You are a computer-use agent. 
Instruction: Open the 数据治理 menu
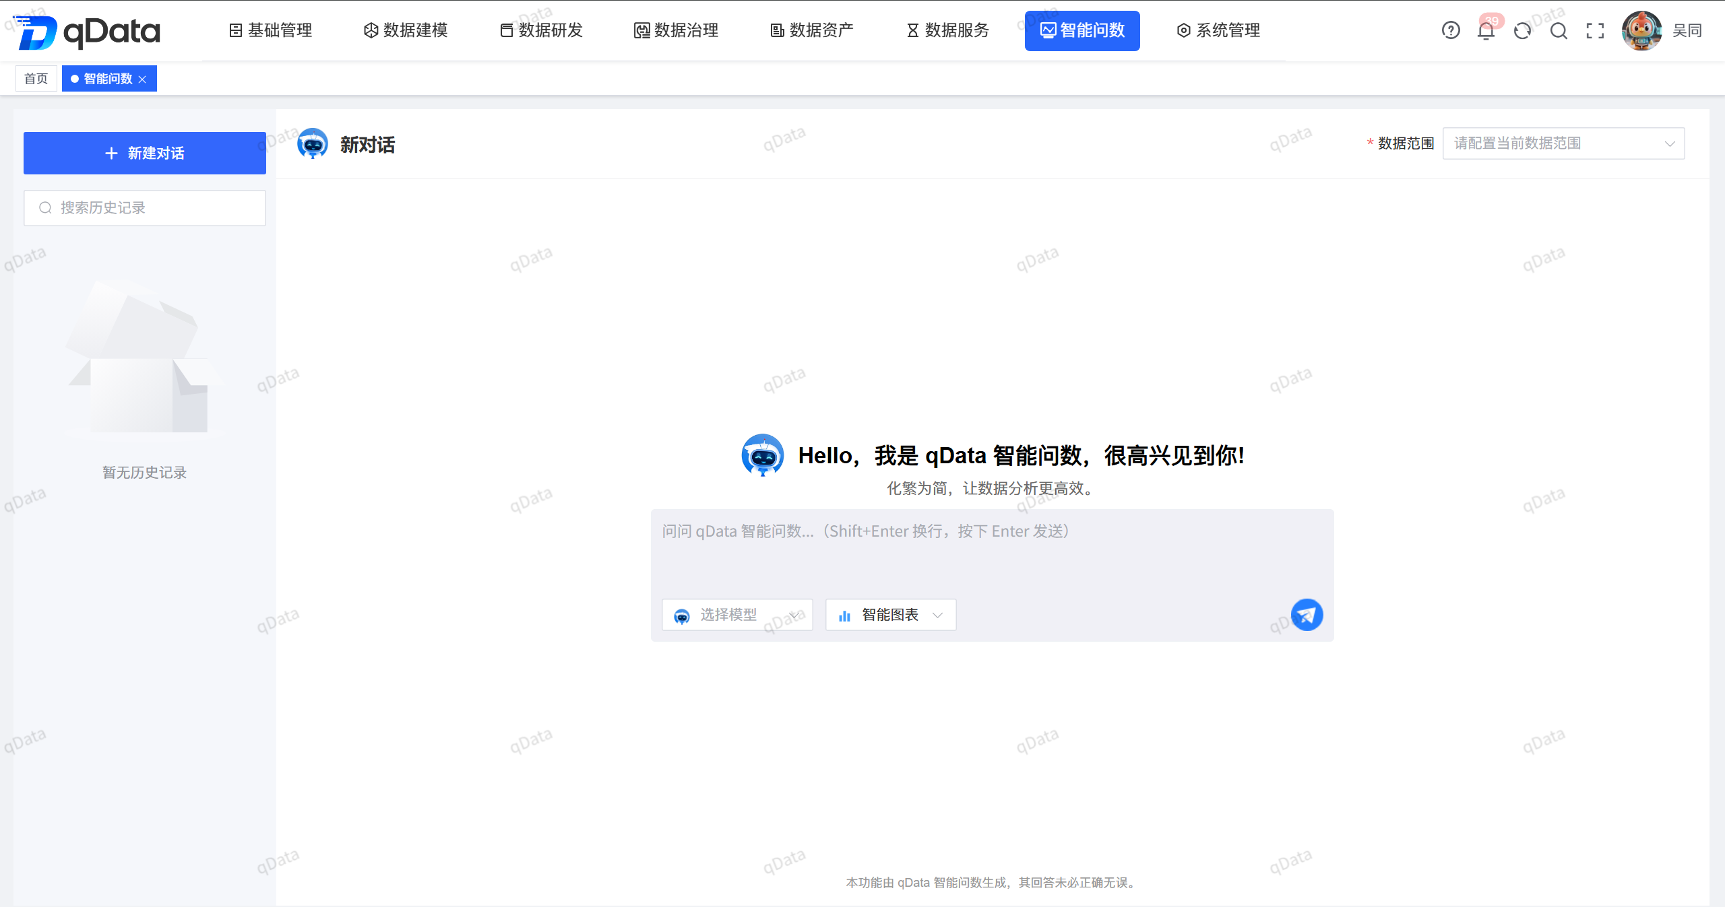[677, 30]
